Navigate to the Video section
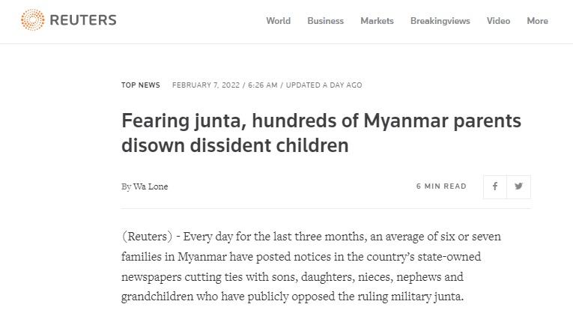Viewport: 573px width, 322px height. (x=498, y=21)
